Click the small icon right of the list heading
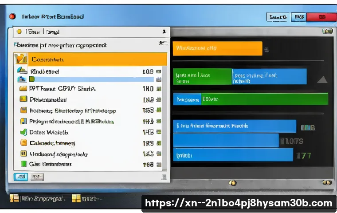This screenshot has height=213, width=337. coord(162,43)
